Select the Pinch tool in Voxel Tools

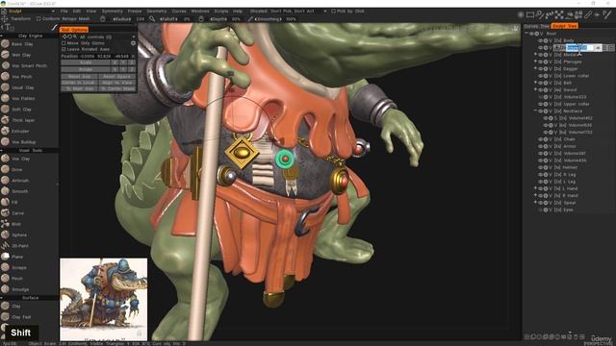coord(17,279)
